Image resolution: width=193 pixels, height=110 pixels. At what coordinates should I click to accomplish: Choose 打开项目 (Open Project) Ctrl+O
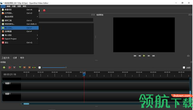pyautogui.click(x=20, y=13)
